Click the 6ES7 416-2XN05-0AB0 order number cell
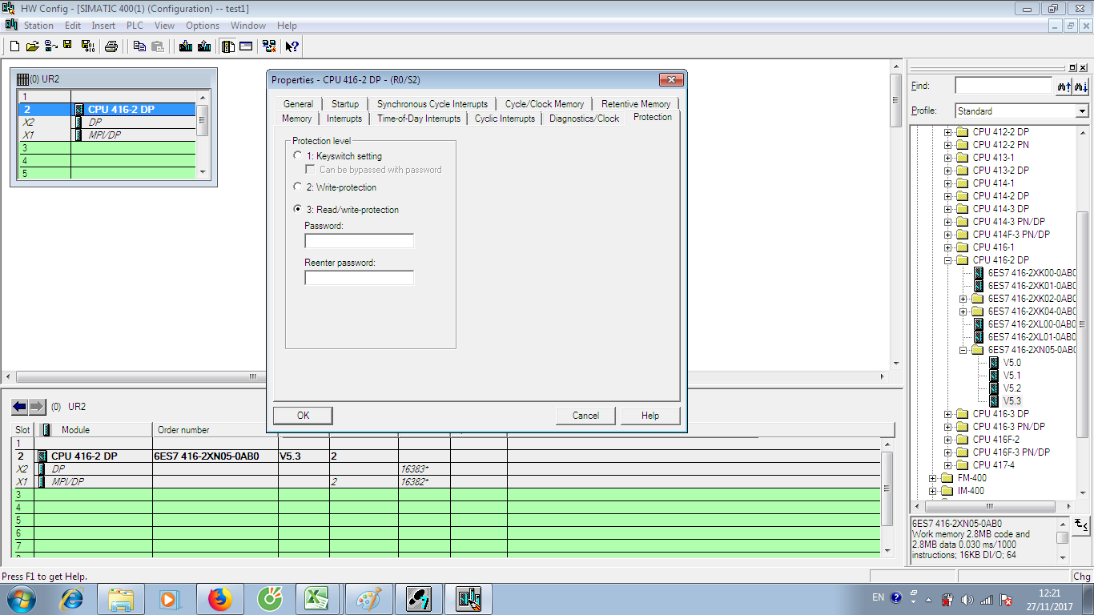Screen dimensions: 1094x615 (x=215, y=456)
